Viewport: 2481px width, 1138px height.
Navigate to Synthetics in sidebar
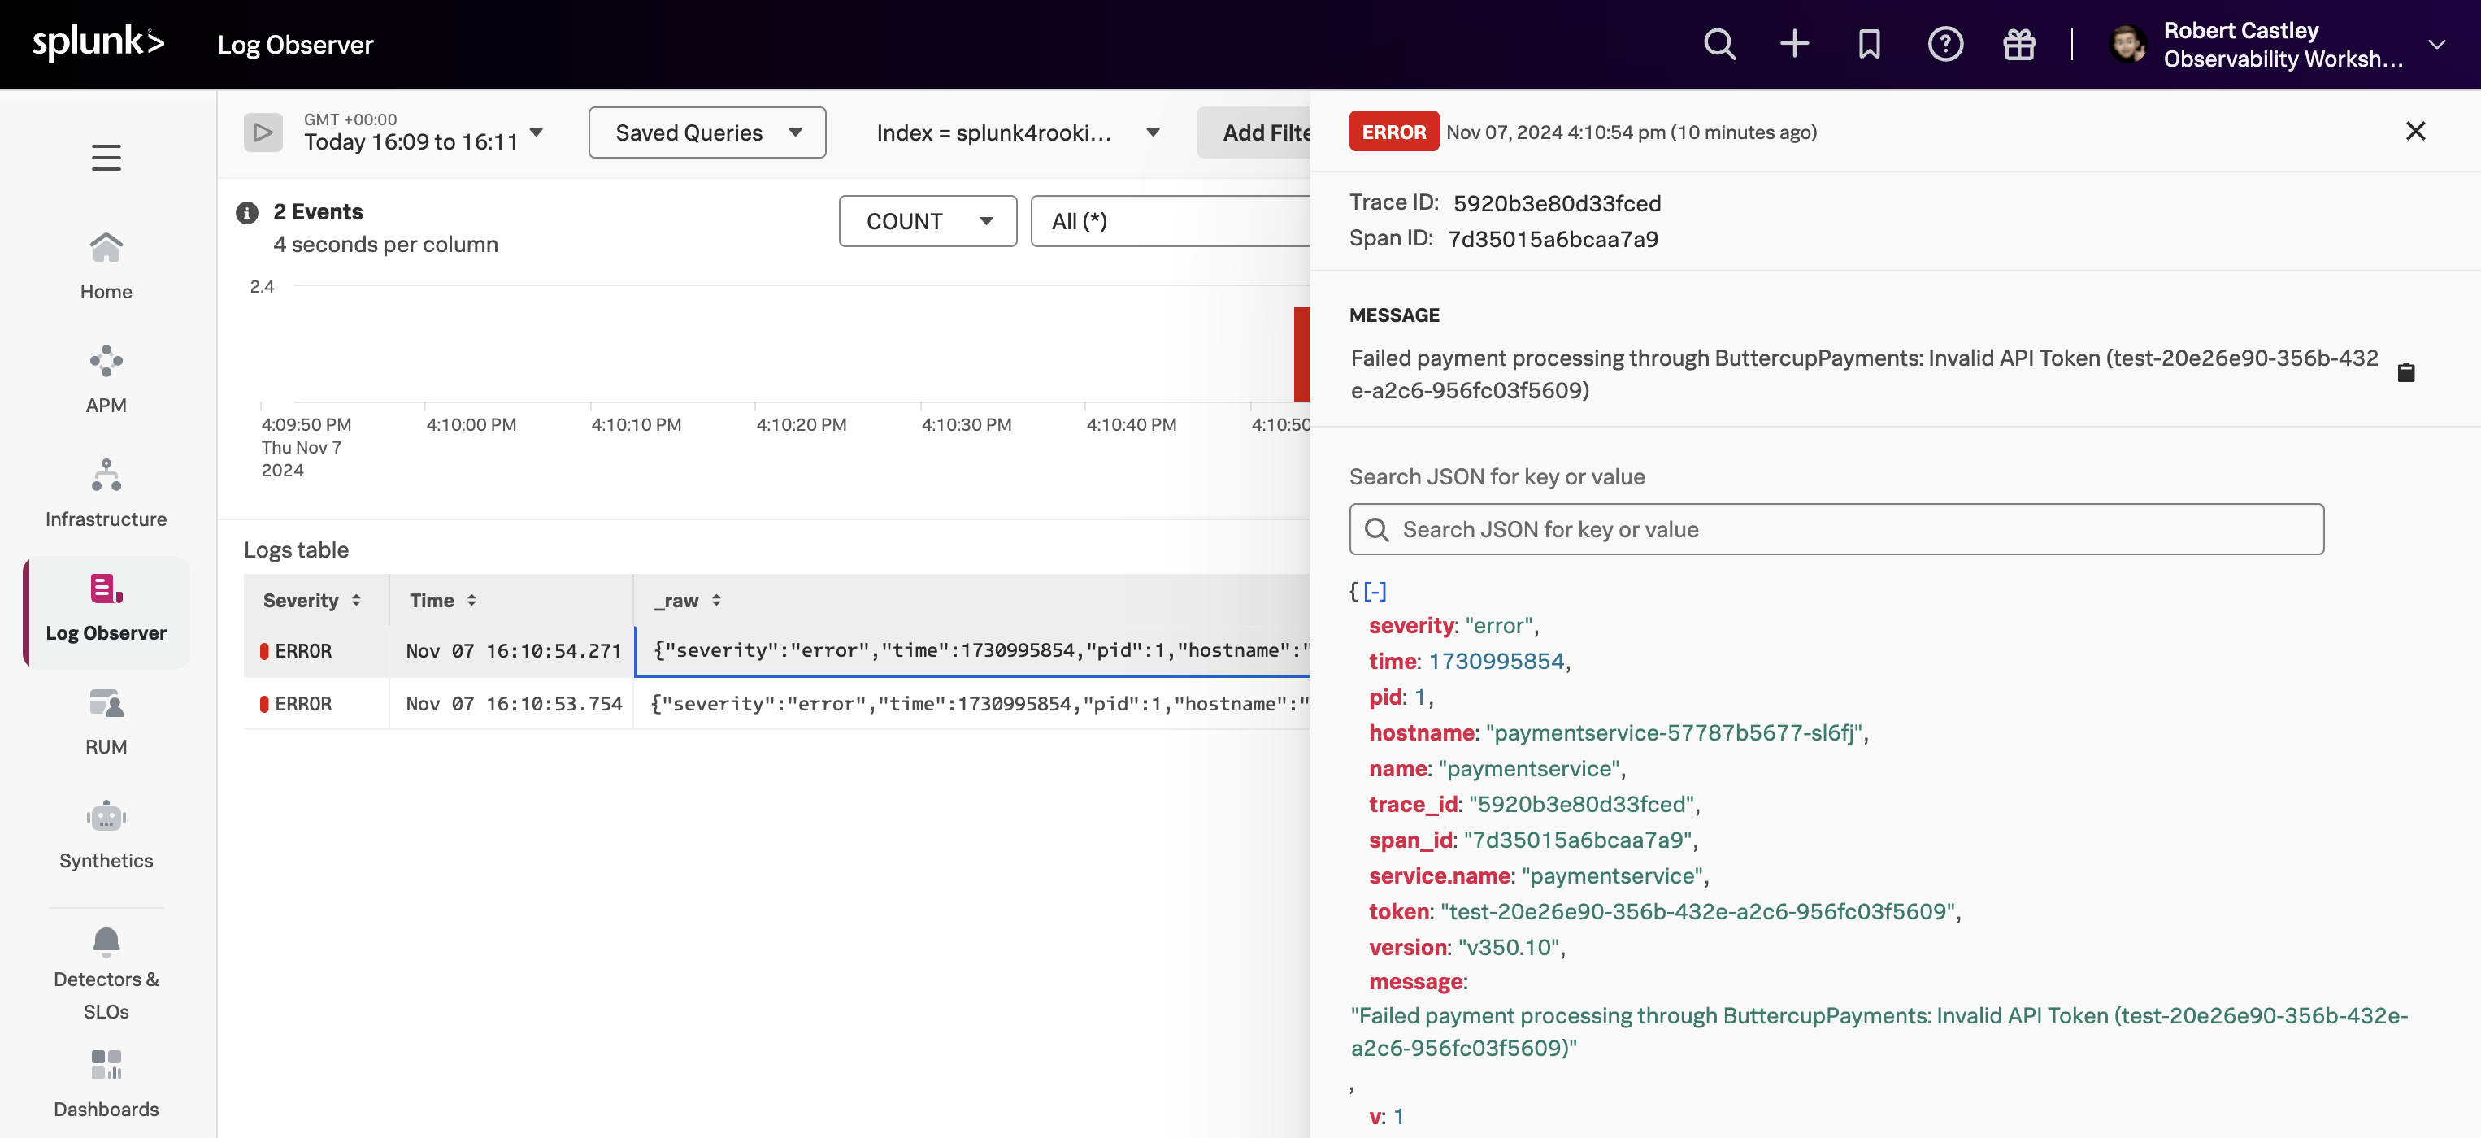tap(106, 835)
